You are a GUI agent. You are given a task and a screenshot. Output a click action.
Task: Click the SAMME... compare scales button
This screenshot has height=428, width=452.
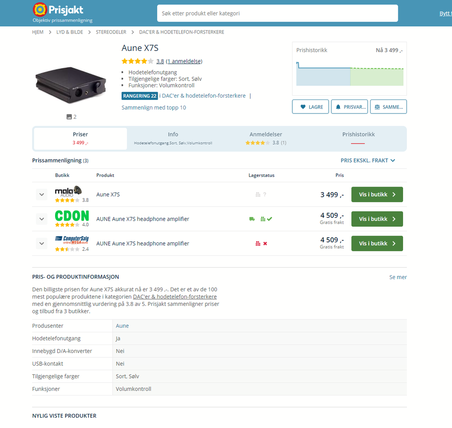(x=388, y=107)
